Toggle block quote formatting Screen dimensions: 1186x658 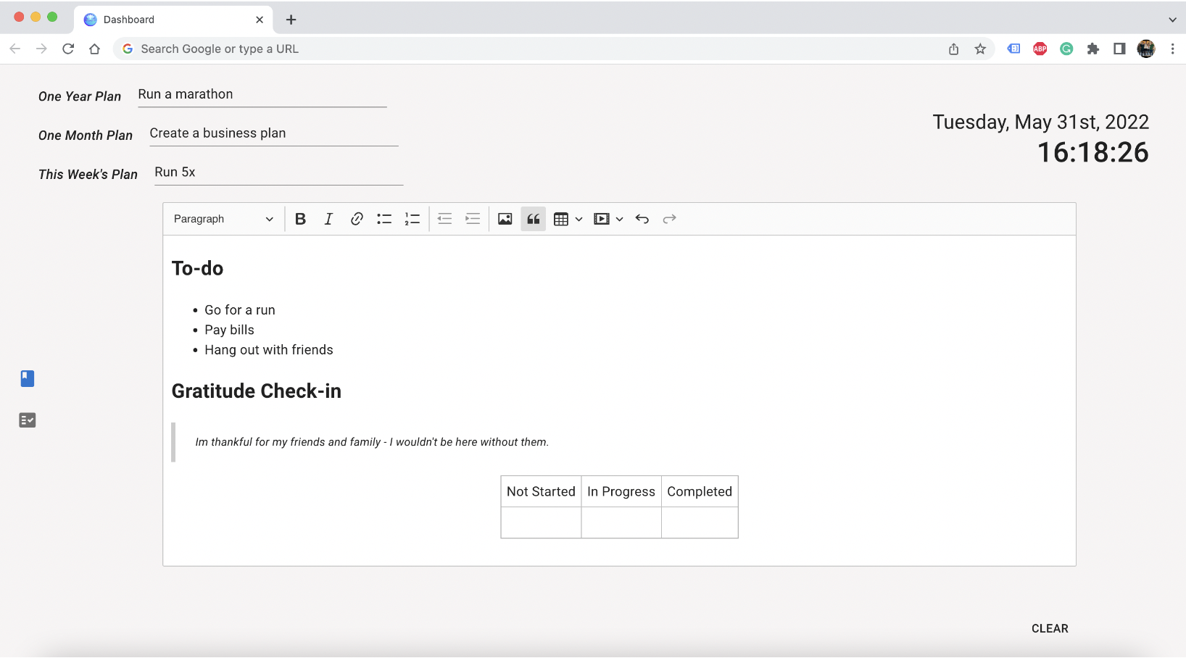click(533, 219)
